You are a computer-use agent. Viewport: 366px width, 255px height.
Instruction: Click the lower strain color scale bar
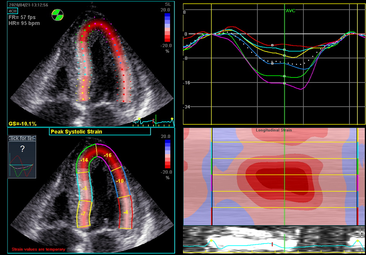point(168,154)
